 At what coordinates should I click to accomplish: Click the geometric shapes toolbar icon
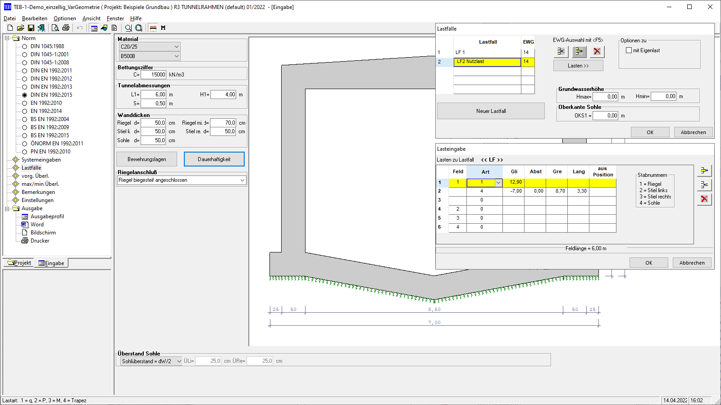(x=104, y=28)
